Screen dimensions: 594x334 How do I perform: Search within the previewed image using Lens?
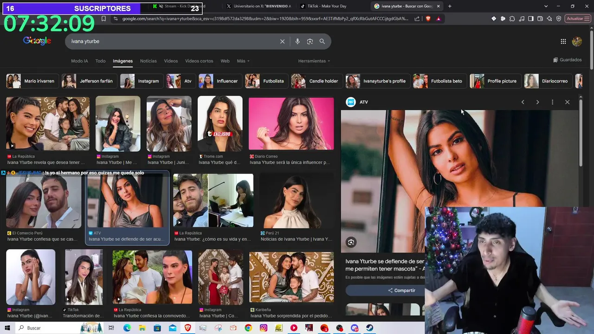351,242
